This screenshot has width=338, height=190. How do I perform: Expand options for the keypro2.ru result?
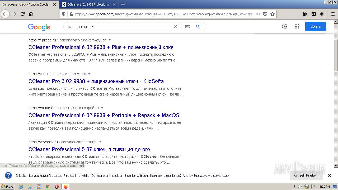pyautogui.click(x=100, y=142)
